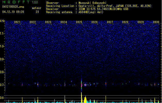The height and width of the screenshot is (103, 162).
Task: Click the observer name Masayuki Kobayashi
Action: pyautogui.click(x=92, y=3)
